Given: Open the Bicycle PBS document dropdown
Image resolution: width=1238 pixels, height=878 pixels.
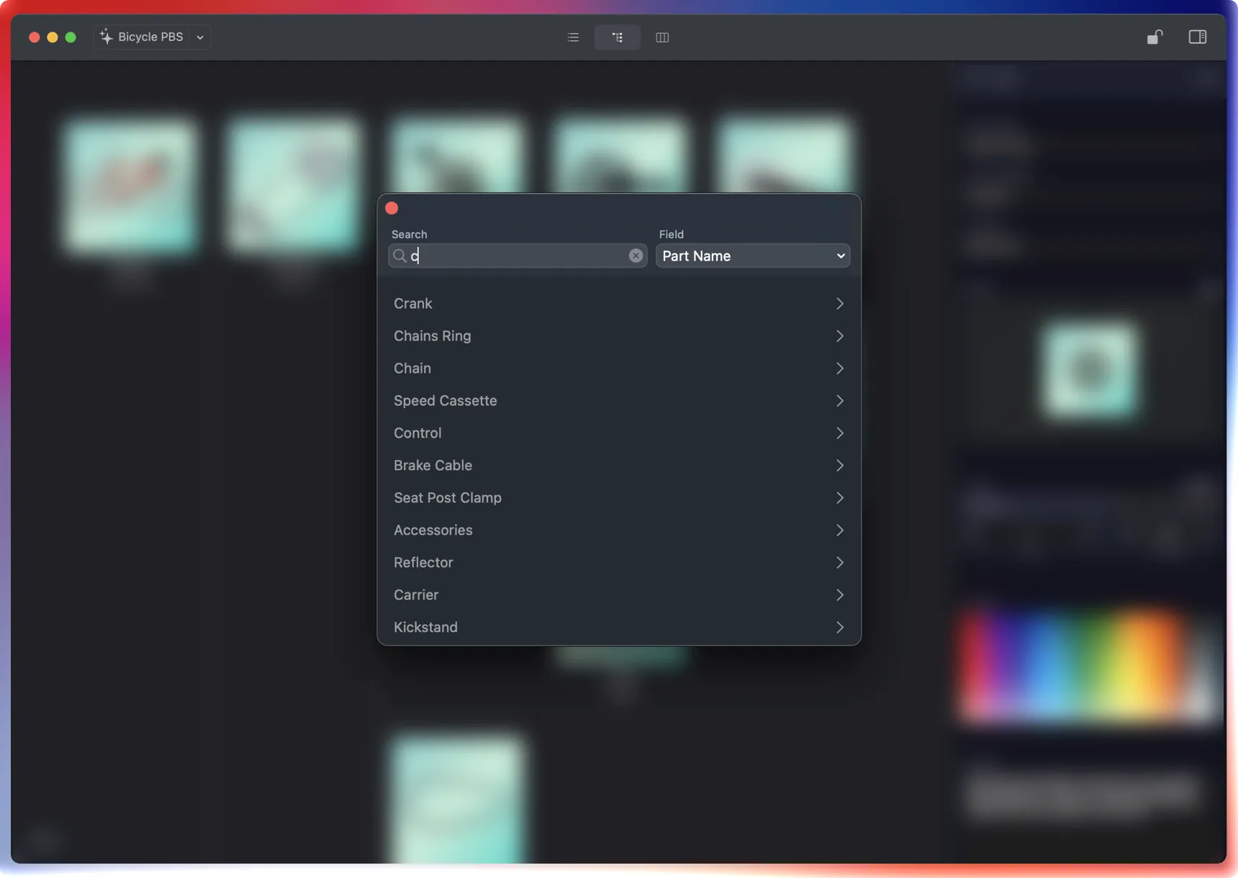Looking at the screenshot, I should pos(200,37).
